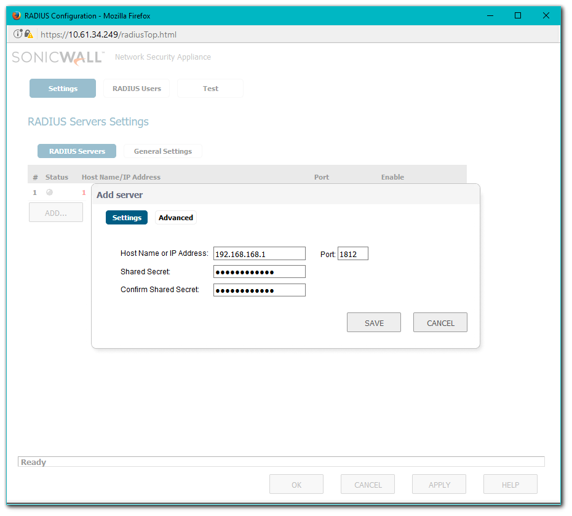Image resolution: width=572 pixels, height=516 pixels.
Task: Save the new RADIUS server
Action: (374, 323)
